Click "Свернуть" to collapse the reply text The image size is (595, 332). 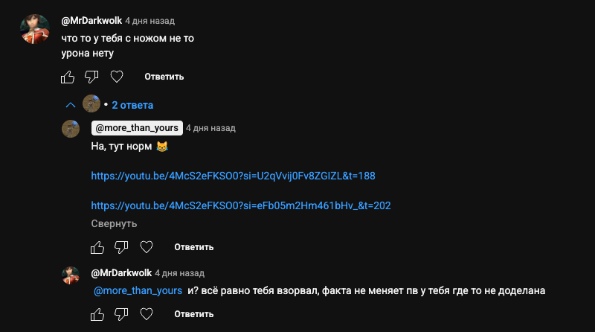114,223
